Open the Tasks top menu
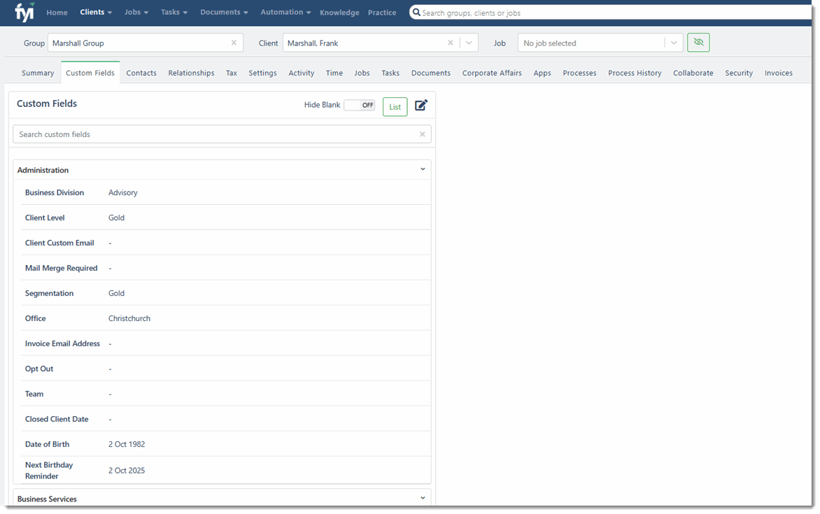 174,12
